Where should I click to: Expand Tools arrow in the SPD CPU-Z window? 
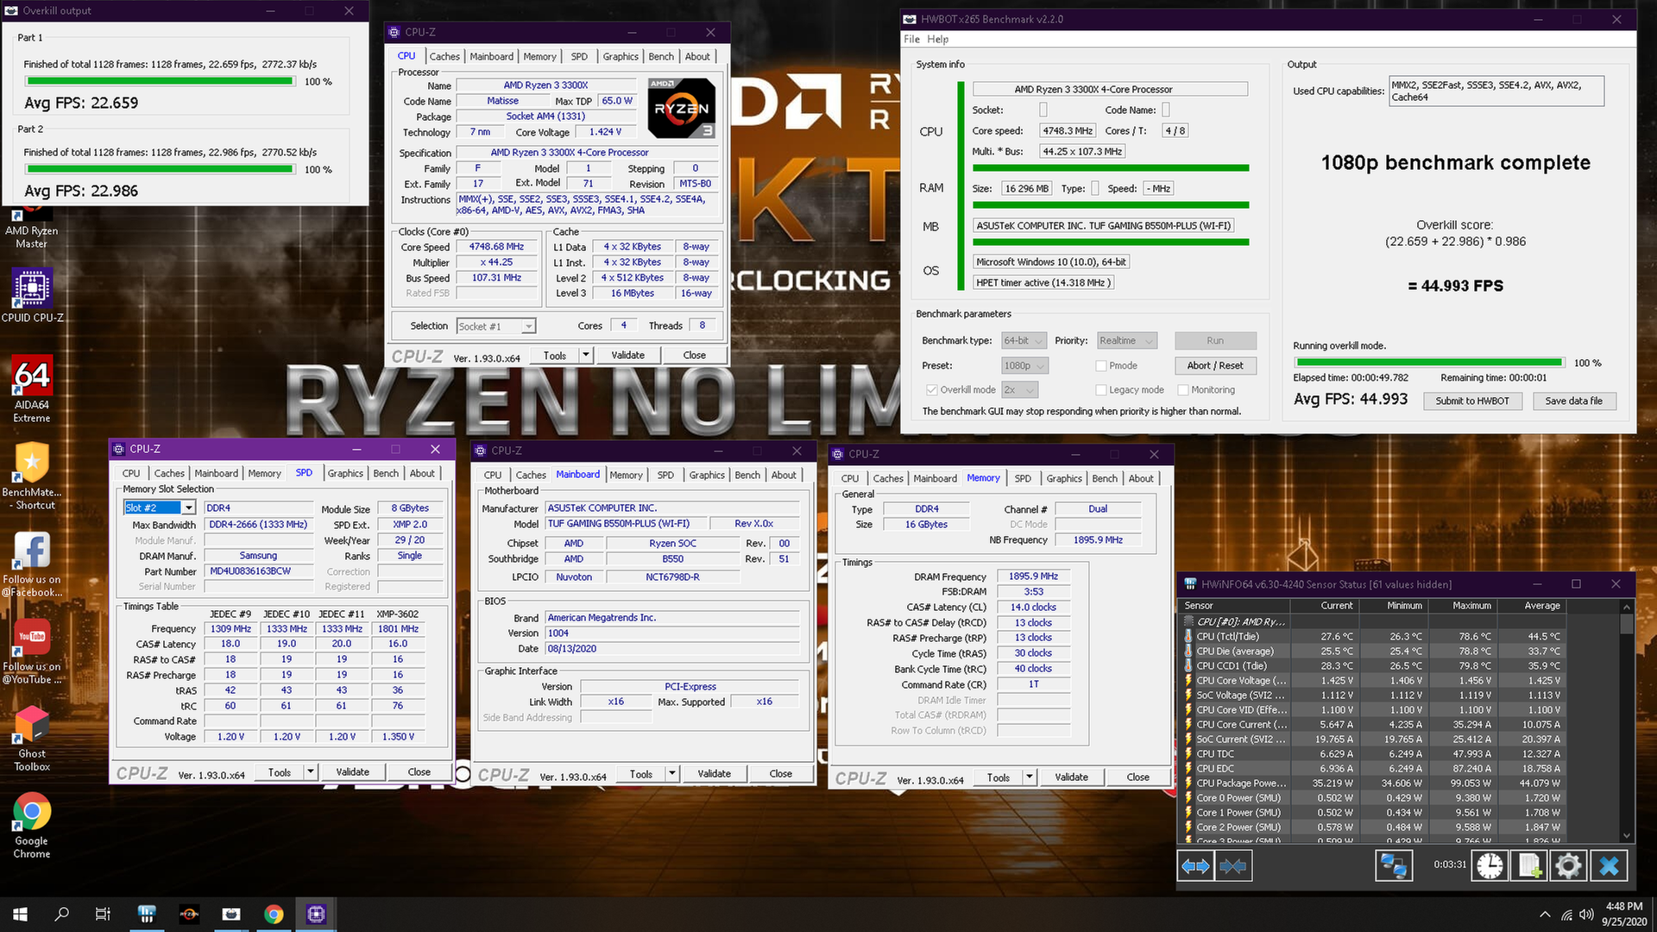point(311,771)
